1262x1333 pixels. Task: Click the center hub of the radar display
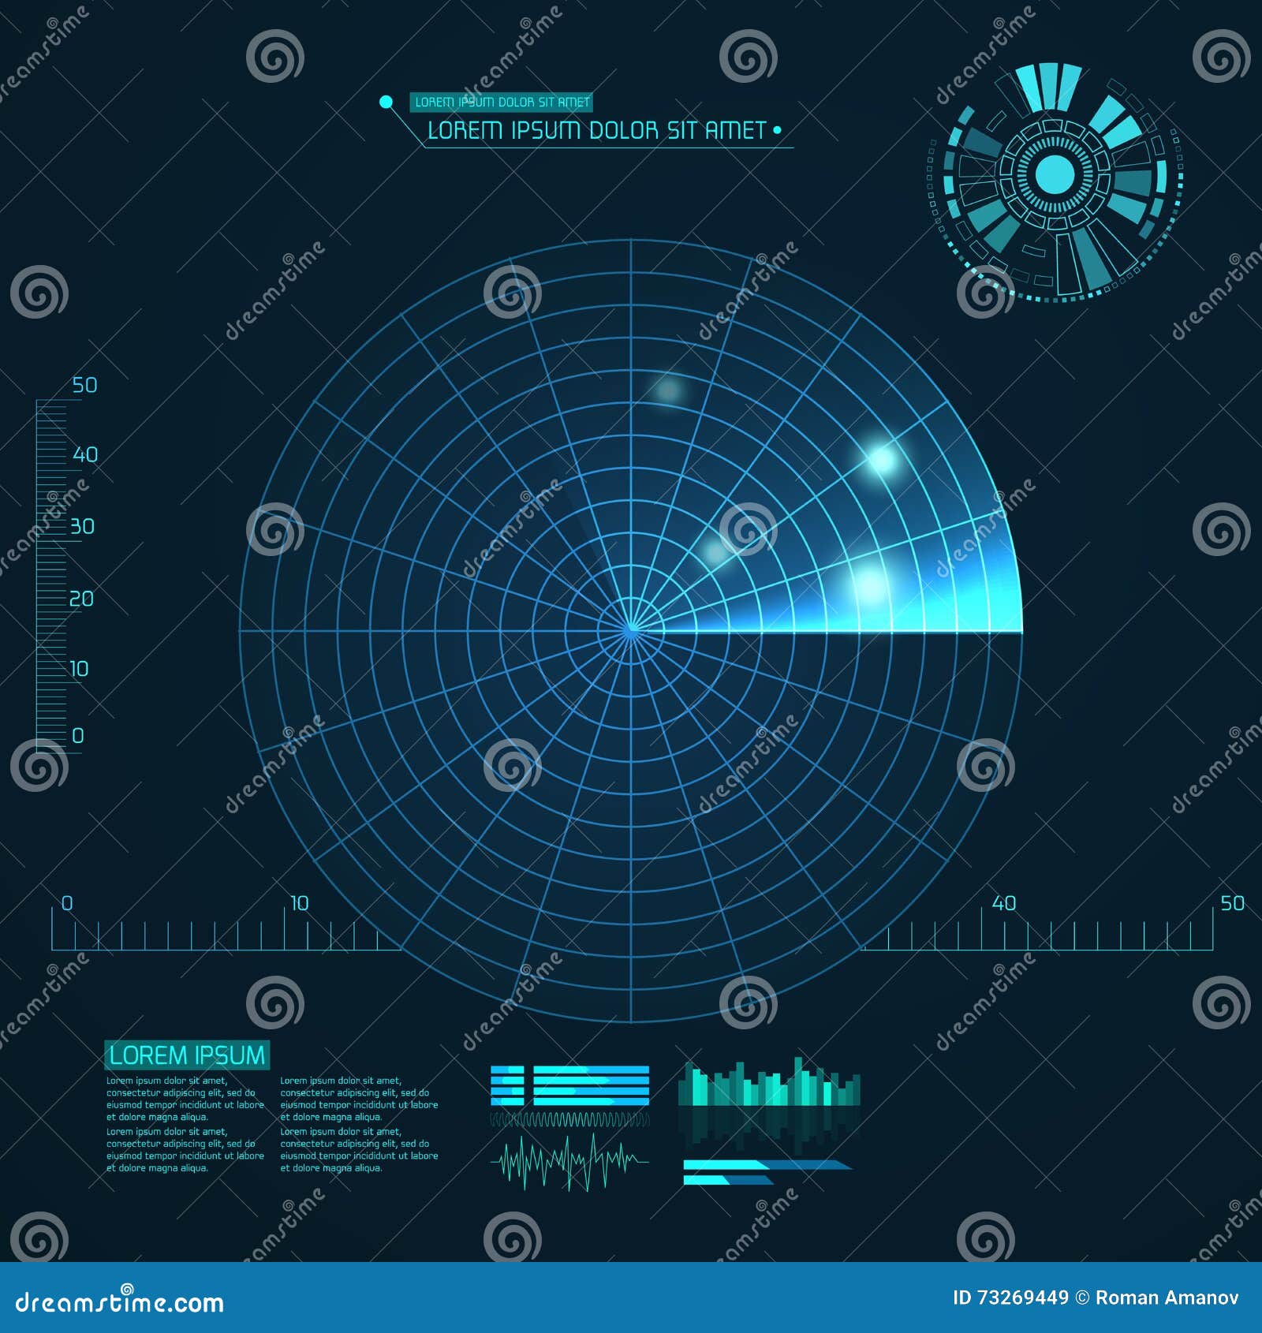(x=631, y=631)
